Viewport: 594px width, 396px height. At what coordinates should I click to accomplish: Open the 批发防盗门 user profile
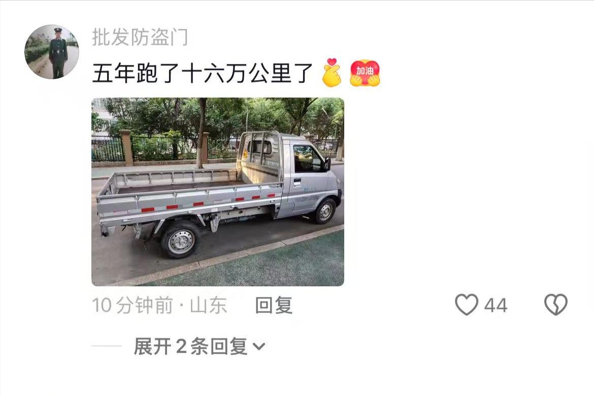(140, 38)
